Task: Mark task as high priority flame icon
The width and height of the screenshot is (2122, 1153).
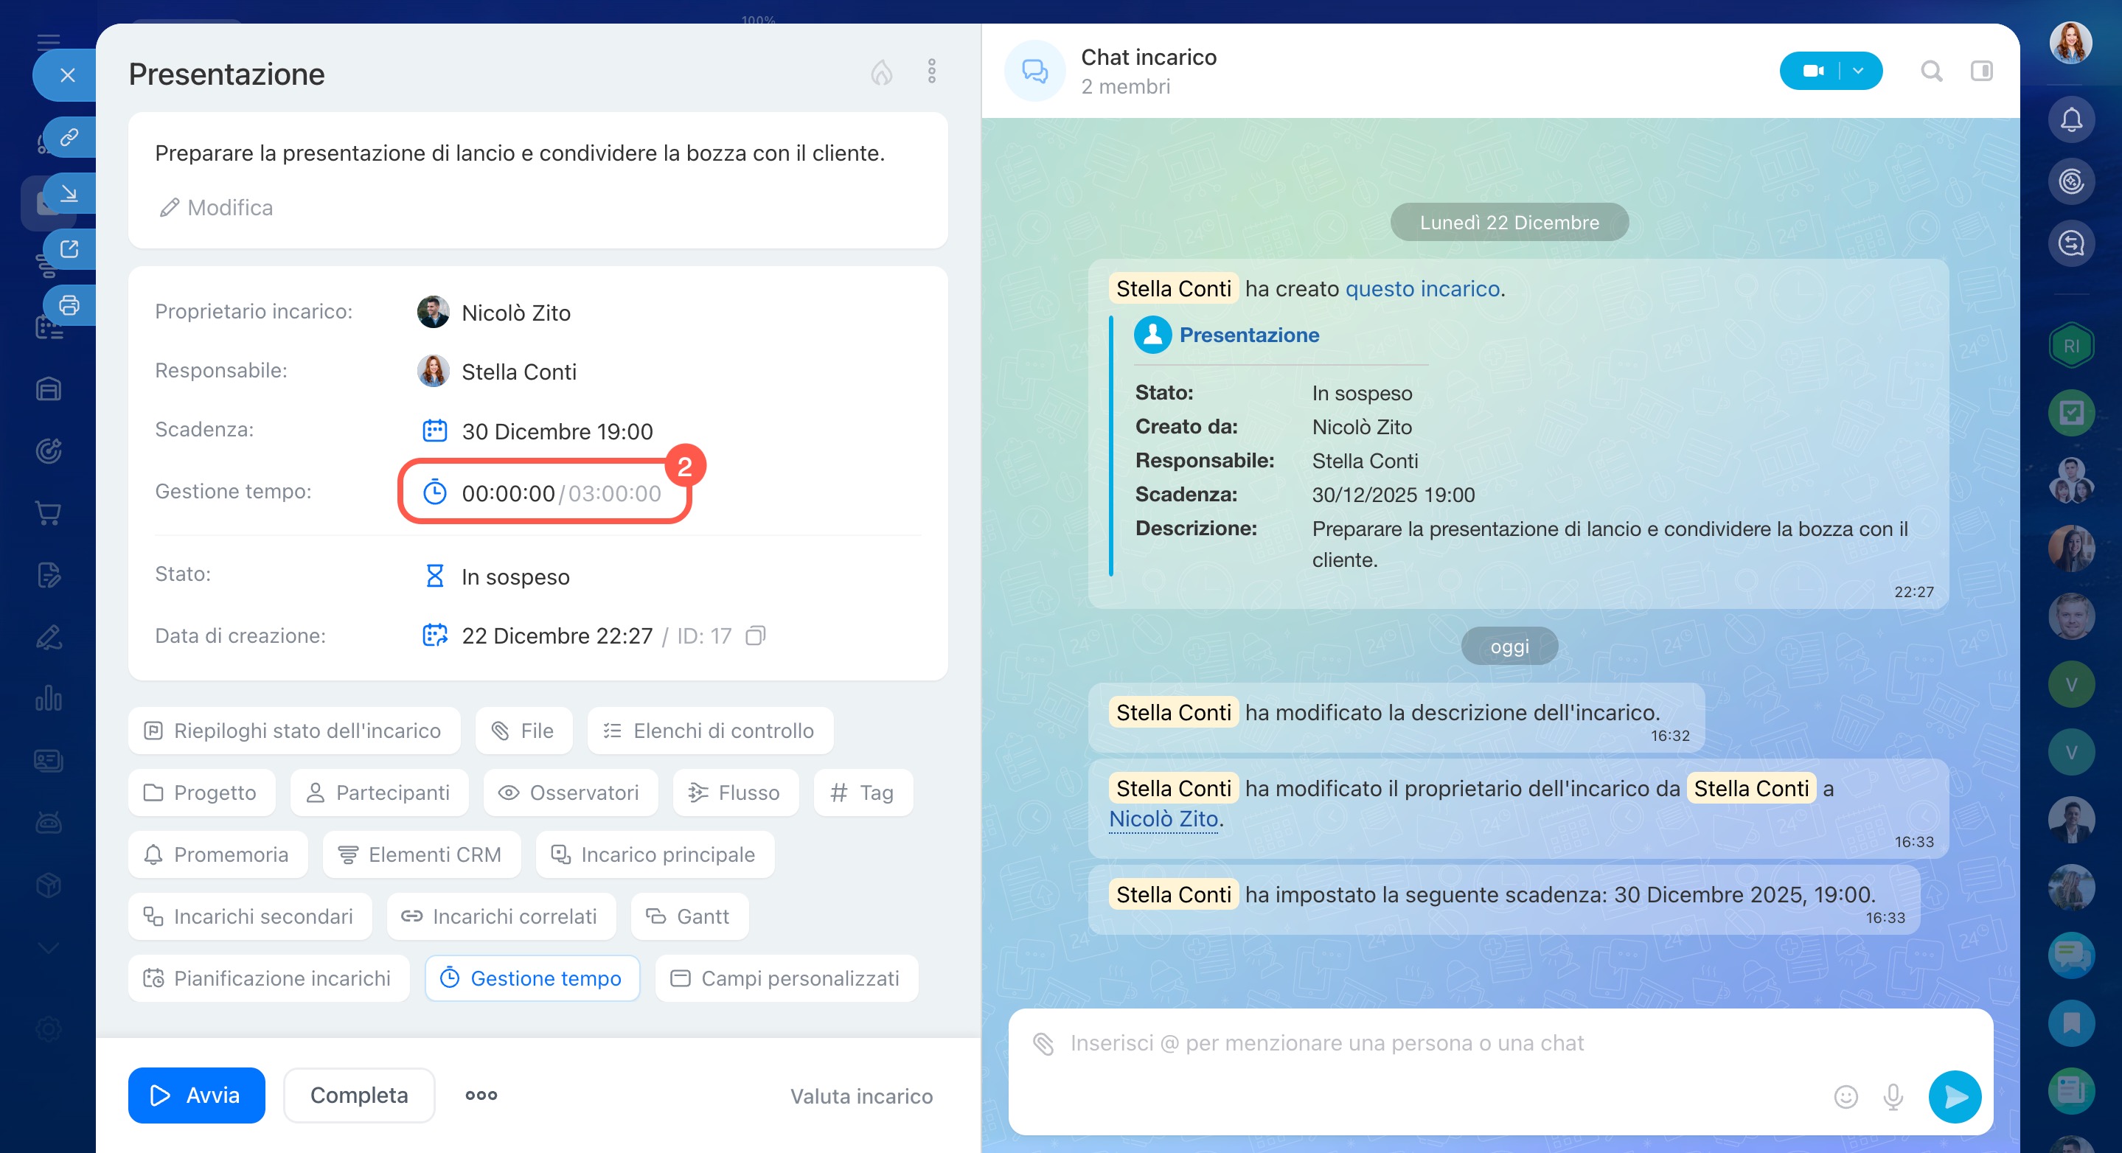Action: (881, 72)
